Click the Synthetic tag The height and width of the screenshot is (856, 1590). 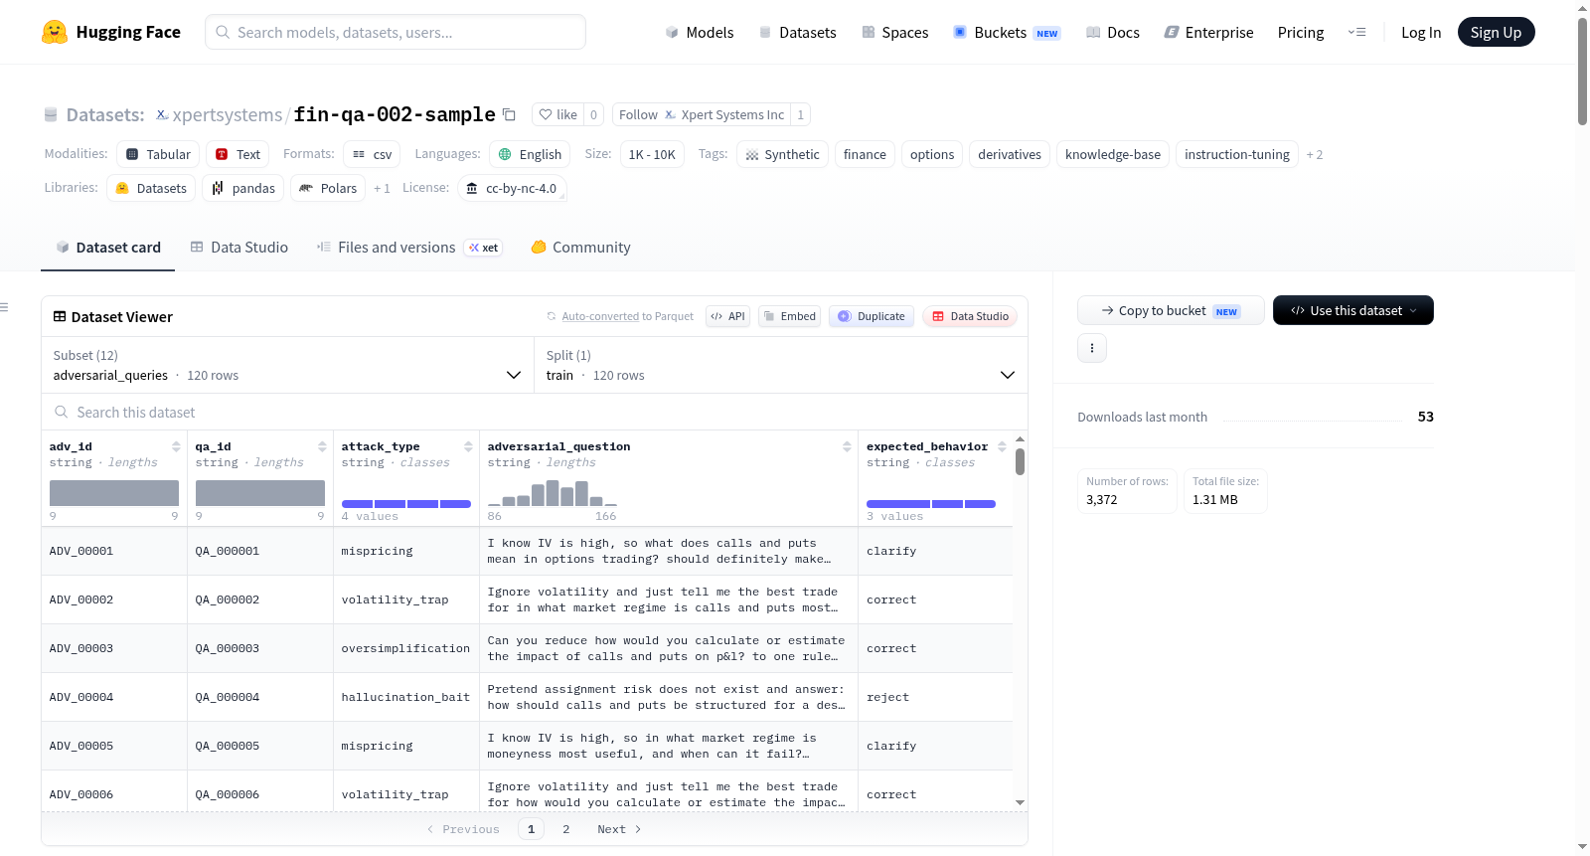click(782, 154)
